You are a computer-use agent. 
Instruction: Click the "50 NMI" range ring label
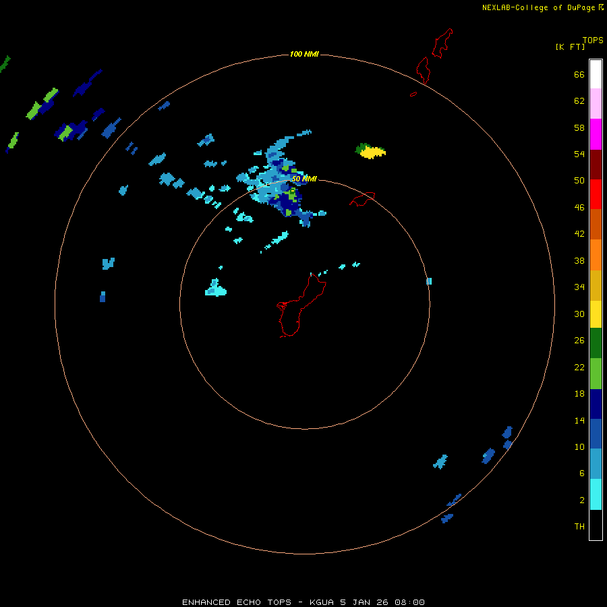[304, 179]
